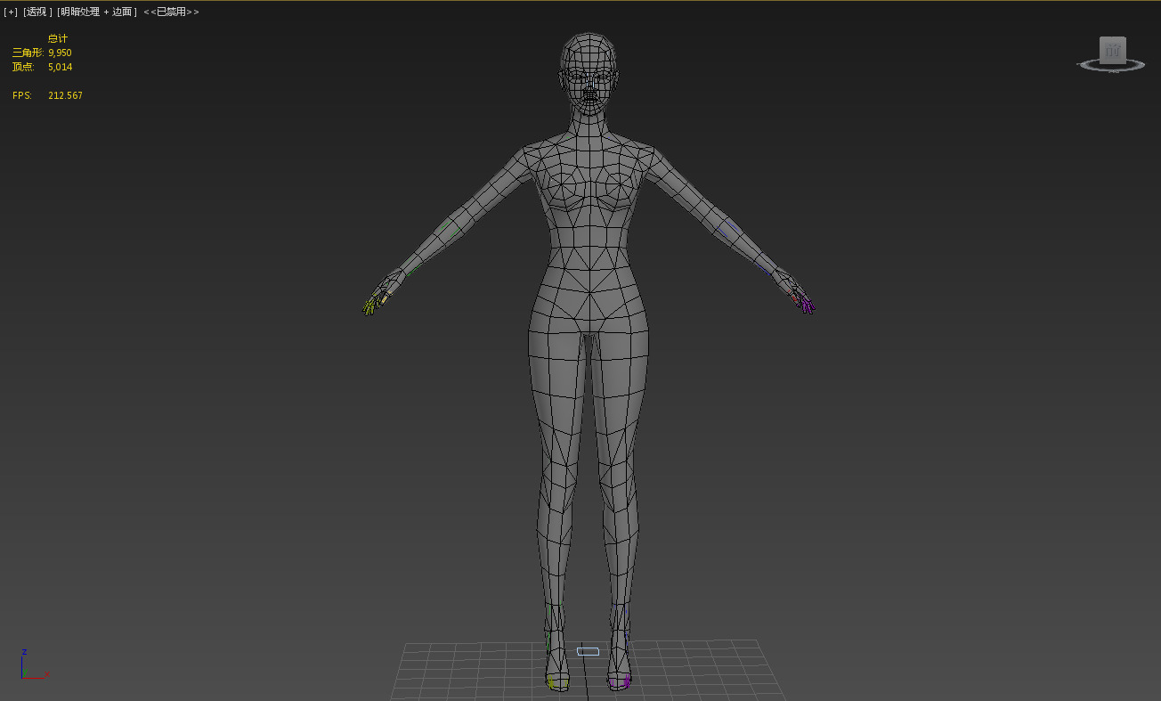Click the FPS readout value
1161x701 pixels.
click(x=65, y=95)
